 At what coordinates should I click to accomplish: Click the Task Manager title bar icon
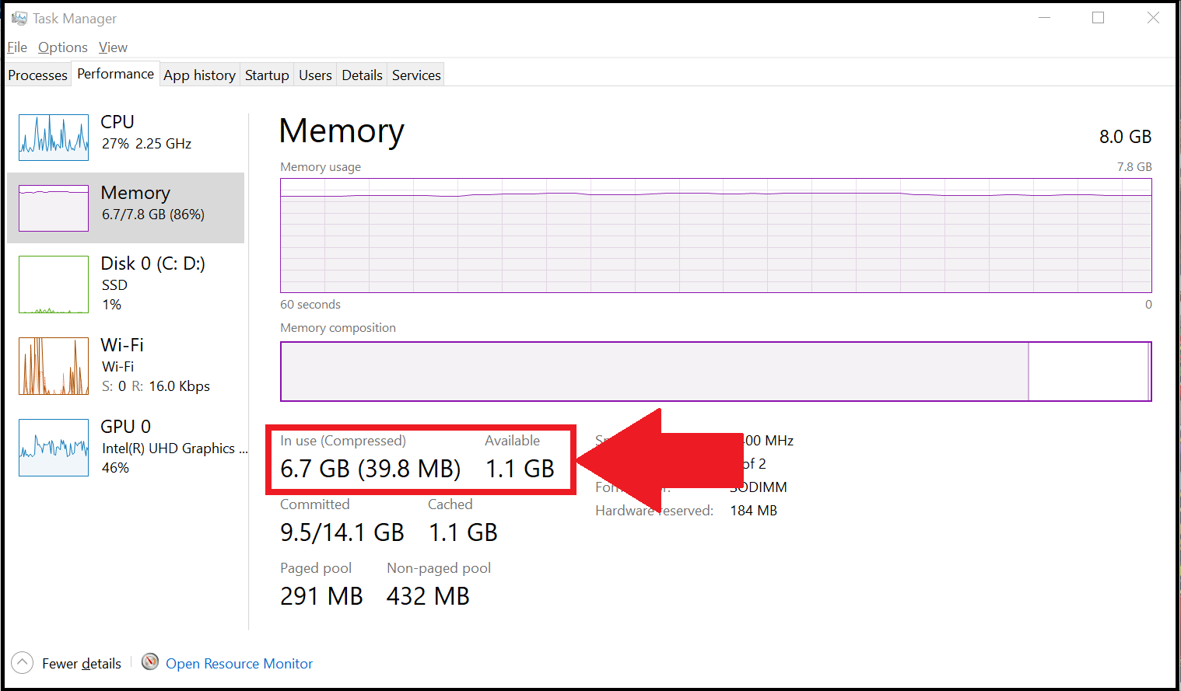pos(19,18)
